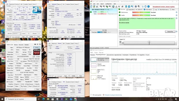Switch to the S.M.A.R.T. tab in Hard Disk Sentinel
This screenshot has width=179, height=101.
coord(139,10)
